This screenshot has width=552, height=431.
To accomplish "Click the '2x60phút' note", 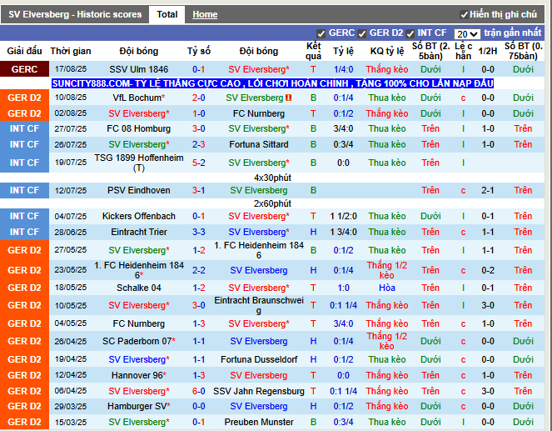I will coord(272,203).
